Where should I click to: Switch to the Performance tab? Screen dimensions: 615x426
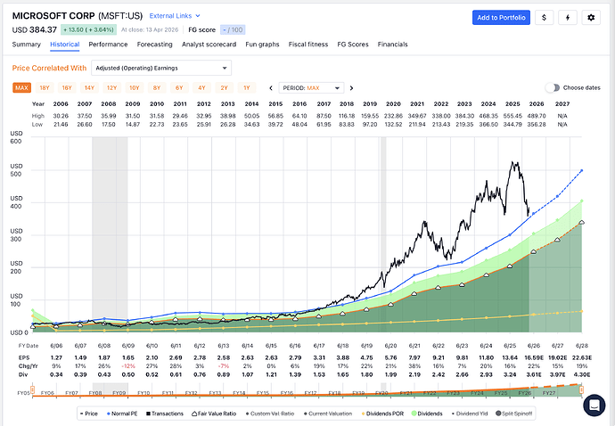pyautogui.click(x=108, y=44)
